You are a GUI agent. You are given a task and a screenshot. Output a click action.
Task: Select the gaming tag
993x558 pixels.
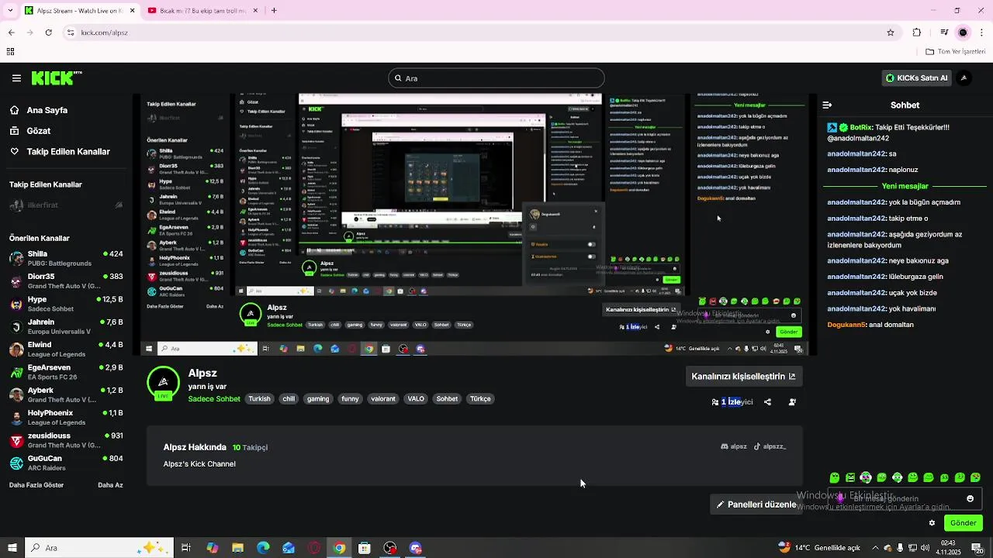coord(318,399)
